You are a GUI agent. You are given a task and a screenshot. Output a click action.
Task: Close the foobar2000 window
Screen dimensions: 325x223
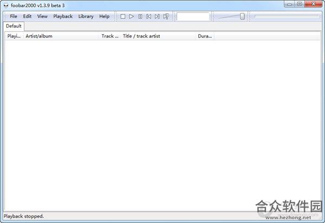click(x=314, y=4)
